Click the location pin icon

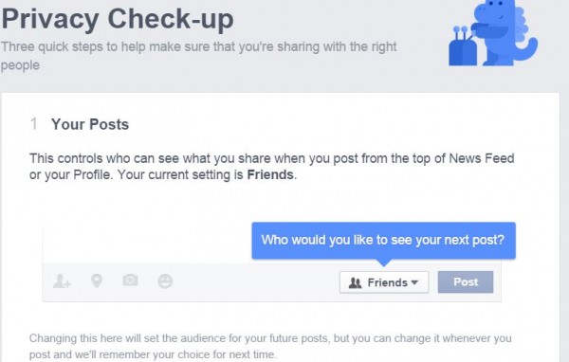tap(97, 281)
